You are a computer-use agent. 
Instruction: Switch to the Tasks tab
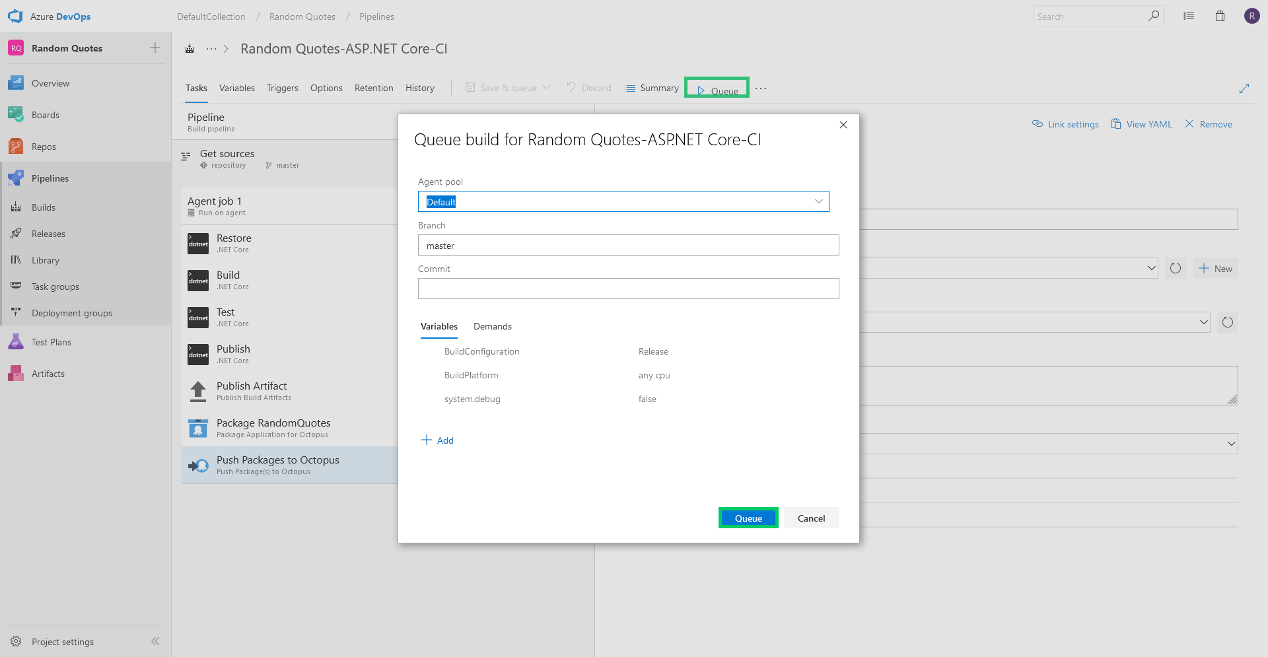(196, 88)
